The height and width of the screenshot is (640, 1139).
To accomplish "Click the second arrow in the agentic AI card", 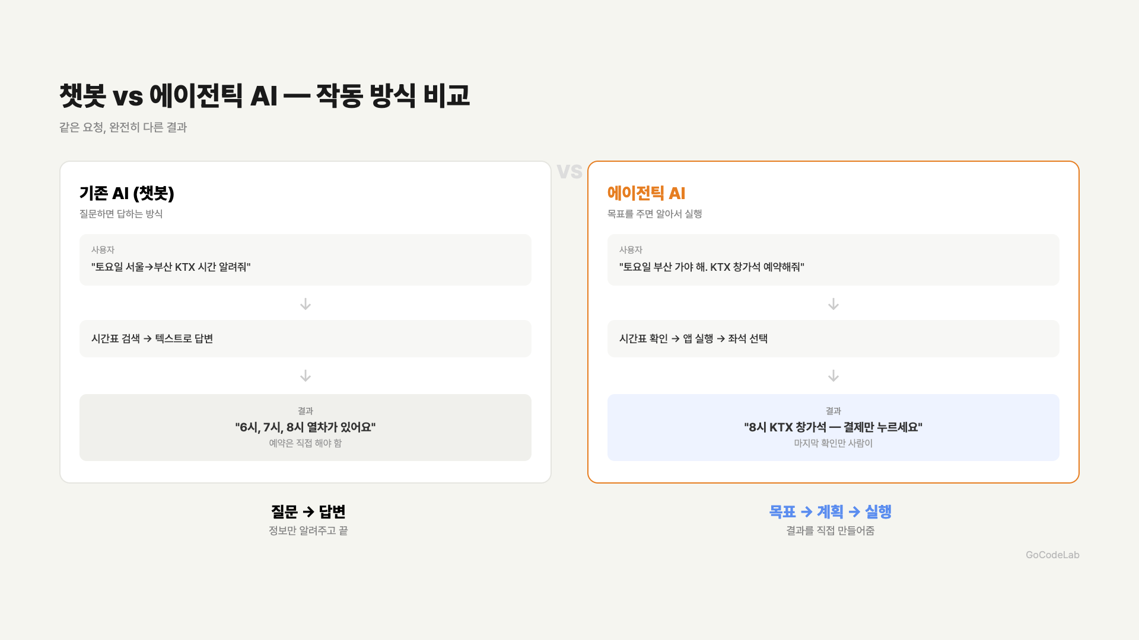I will point(833,375).
